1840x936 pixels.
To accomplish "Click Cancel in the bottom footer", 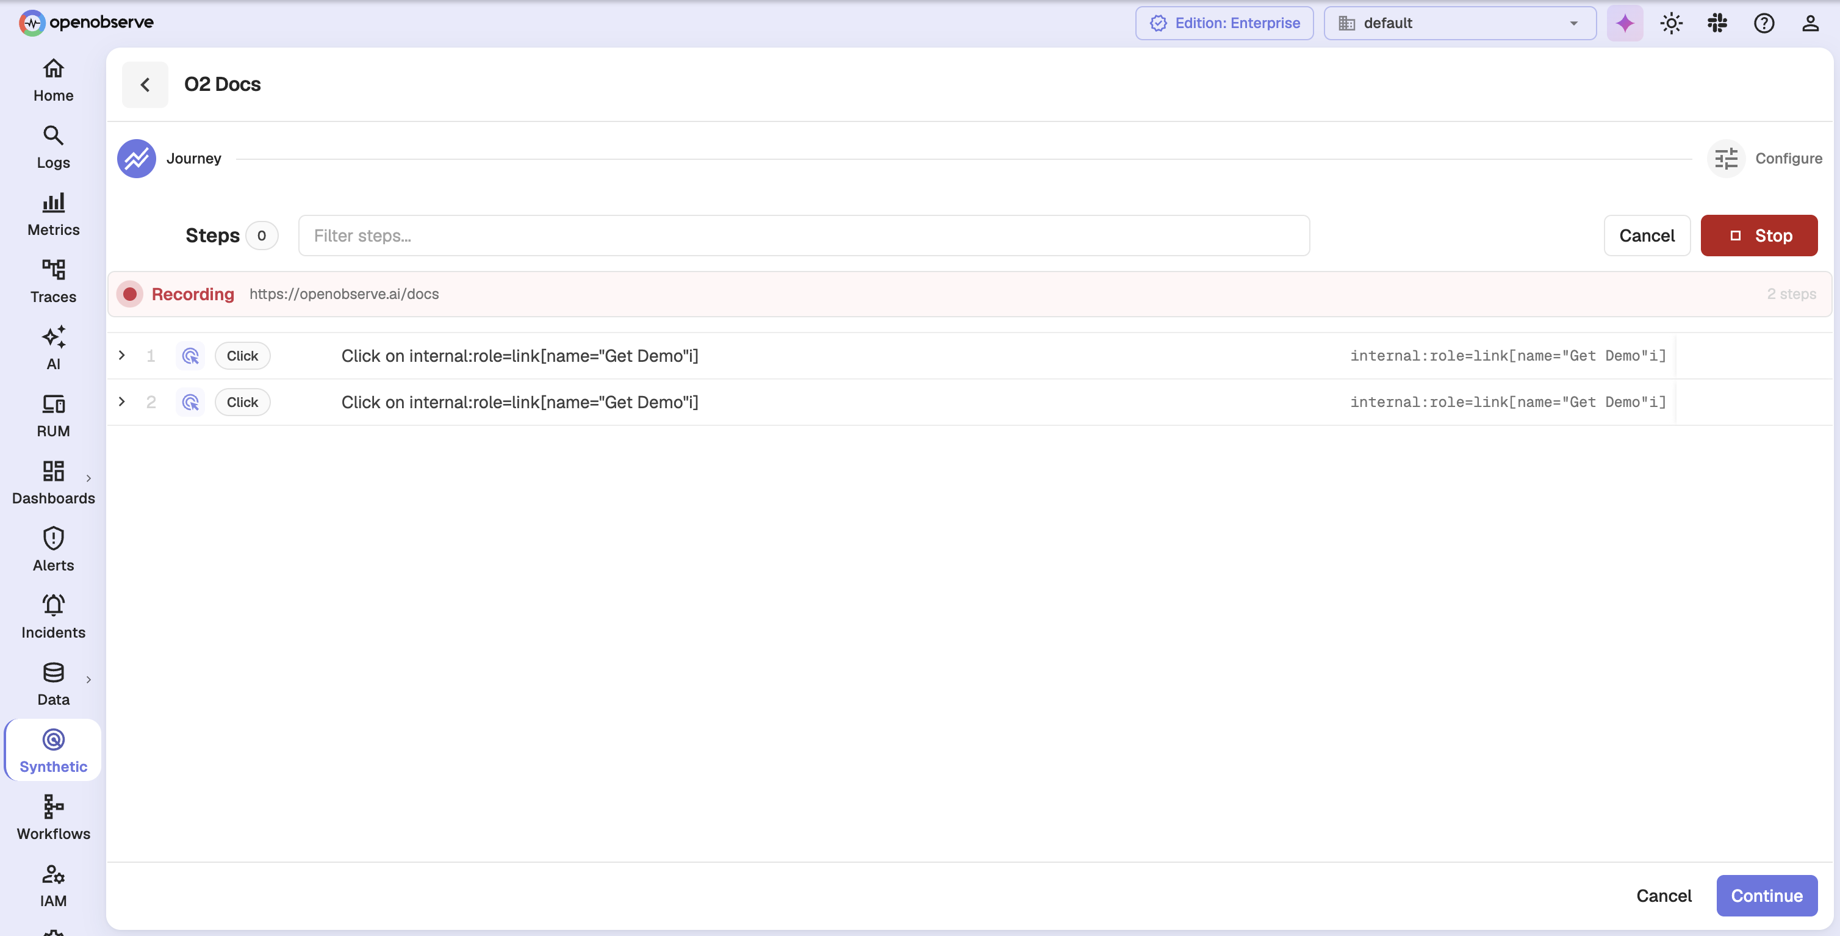I will 1664,896.
